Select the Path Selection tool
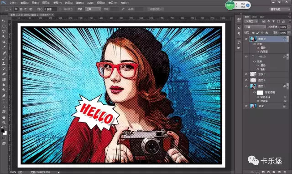Screen dimensions: 292x174 (x=4, y=106)
